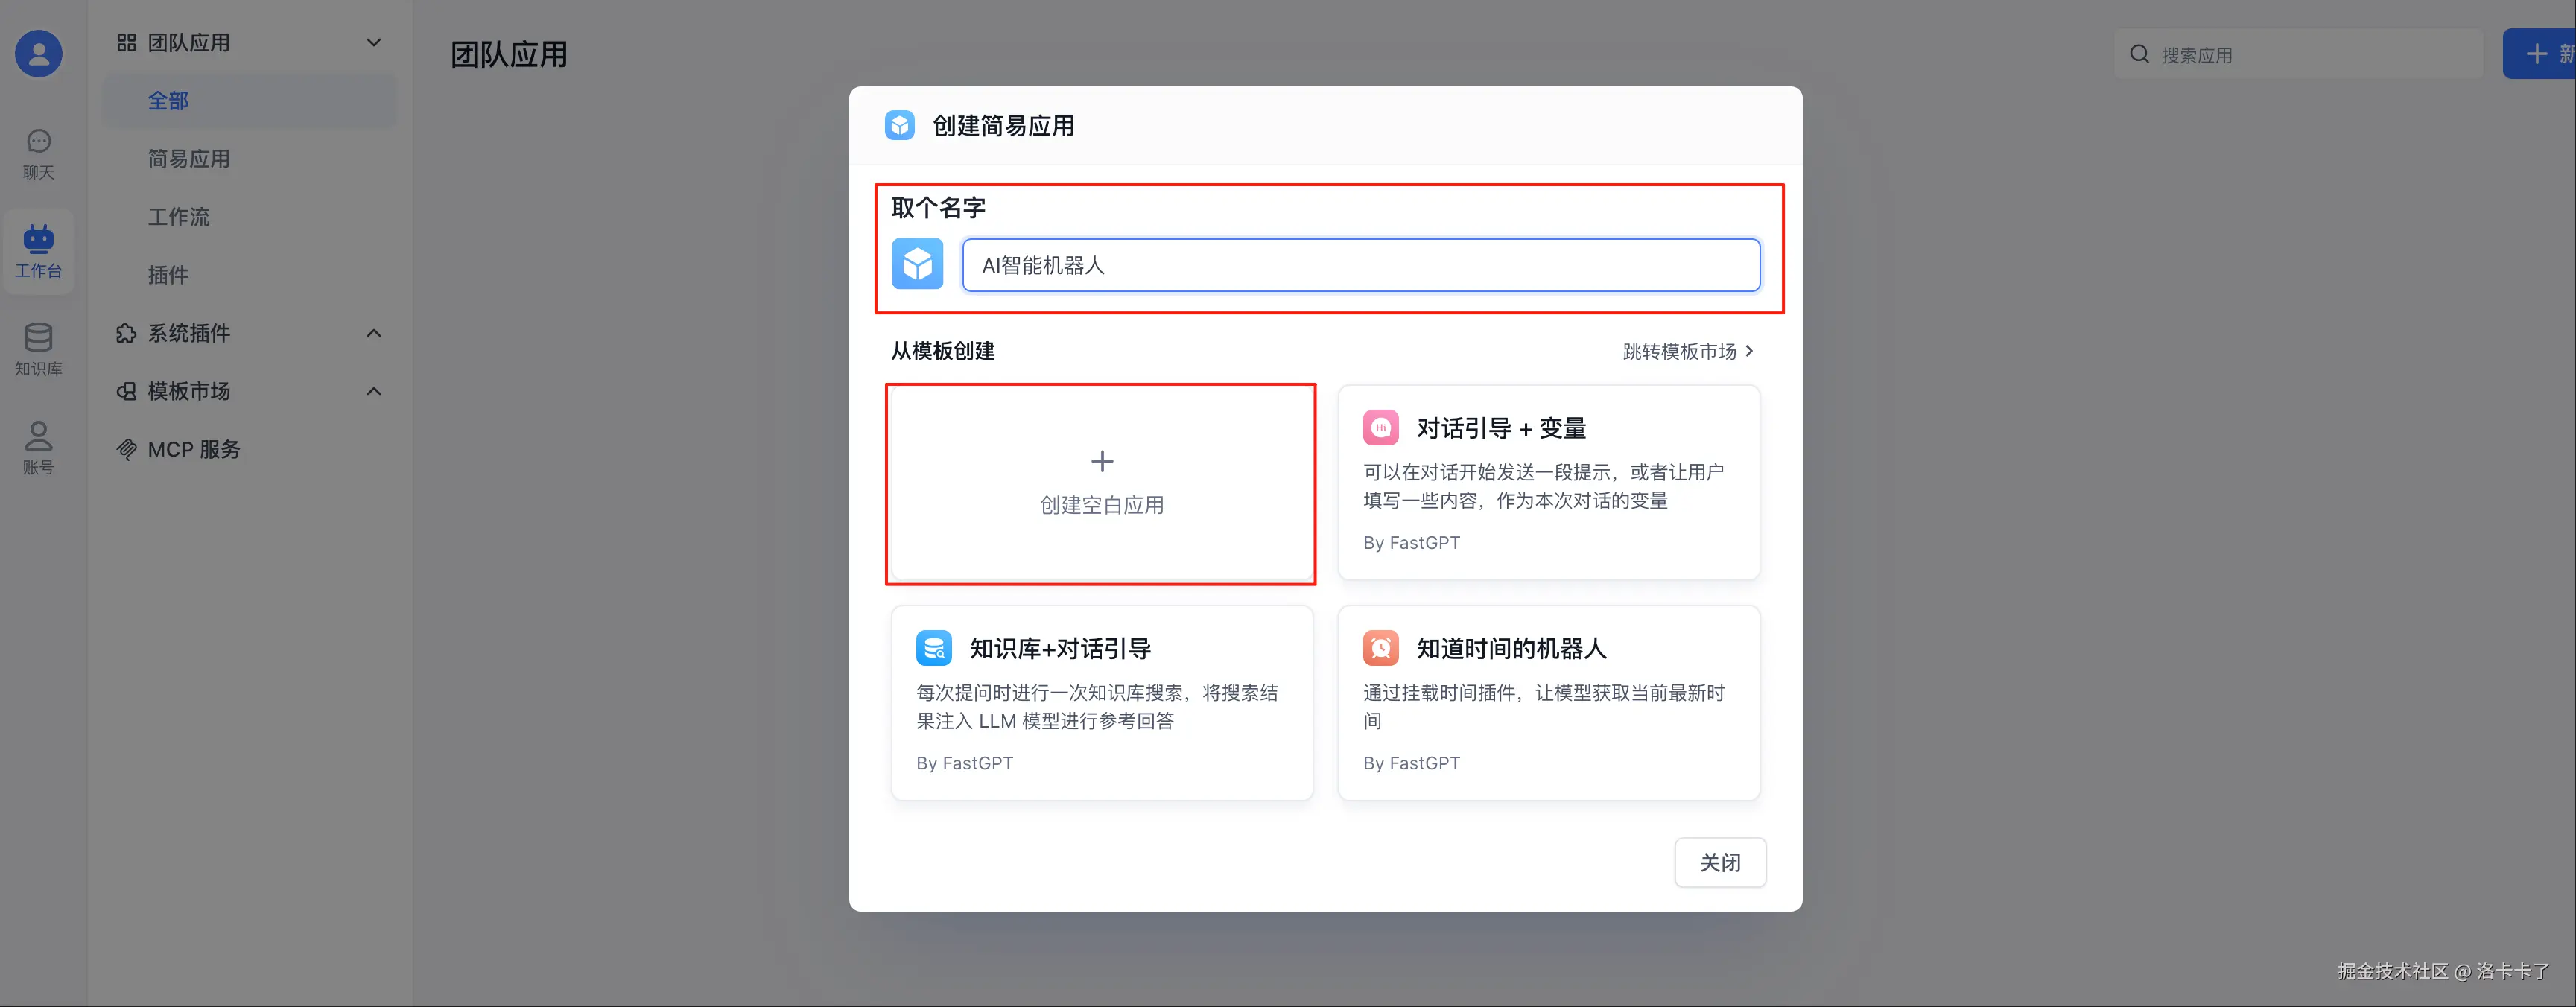Select 简易应用 in the sidebar
Screen dimensions: 2576x1007
click(x=189, y=159)
